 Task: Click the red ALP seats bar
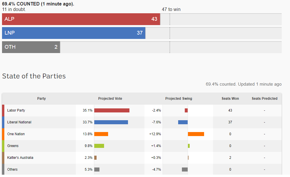(81, 19)
